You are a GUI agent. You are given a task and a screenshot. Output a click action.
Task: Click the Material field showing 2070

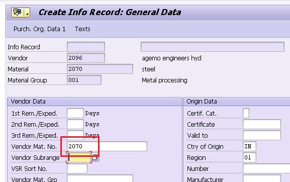click(x=100, y=69)
